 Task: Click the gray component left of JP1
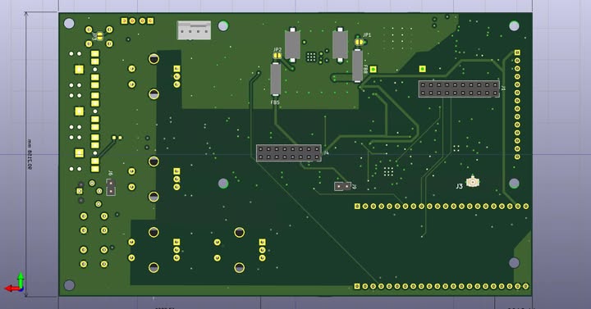(340, 45)
